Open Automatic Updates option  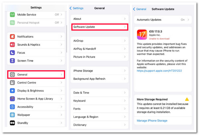[x=163, y=20]
